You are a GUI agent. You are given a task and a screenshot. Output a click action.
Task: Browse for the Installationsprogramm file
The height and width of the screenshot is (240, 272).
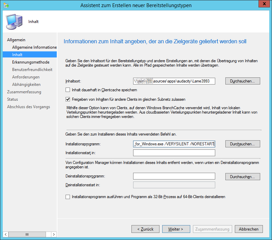(x=243, y=144)
